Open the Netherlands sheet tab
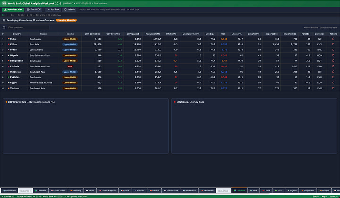This screenshot has height=198, width=340. coord(189,190)
